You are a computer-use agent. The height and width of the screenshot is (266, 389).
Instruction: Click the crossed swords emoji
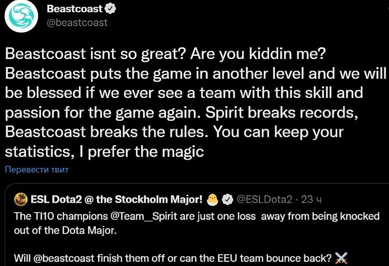[x=342, y=259]
